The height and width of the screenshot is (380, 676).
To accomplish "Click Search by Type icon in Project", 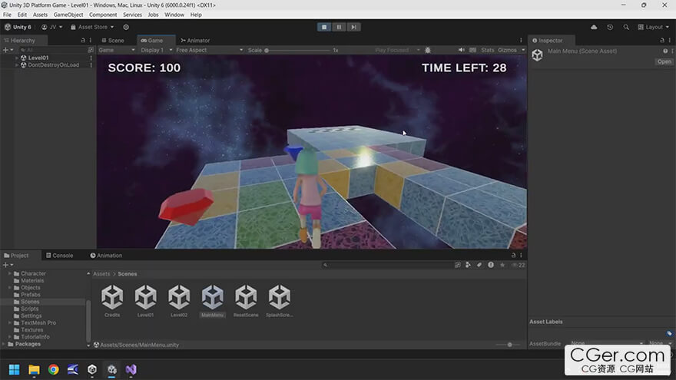I will (468, 265).
